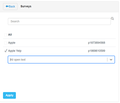Click the magnifier search icon
Image resolution: width=120 pixels, height=103 pixels.
(x=112, y=18)
